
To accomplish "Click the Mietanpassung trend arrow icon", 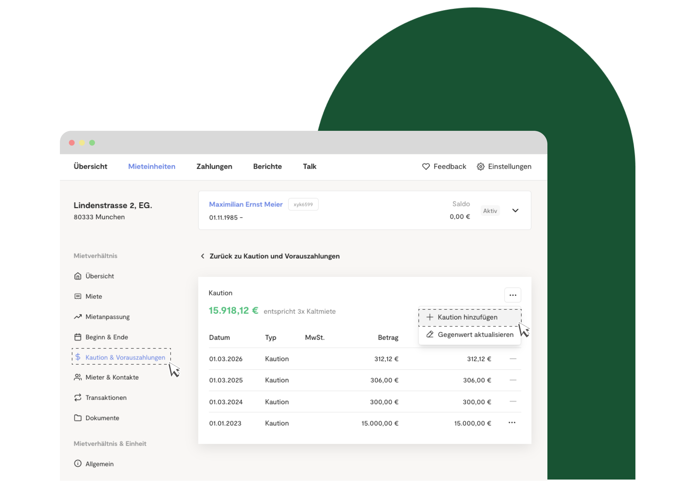I will pyautogui.click(x=78, y=317).
